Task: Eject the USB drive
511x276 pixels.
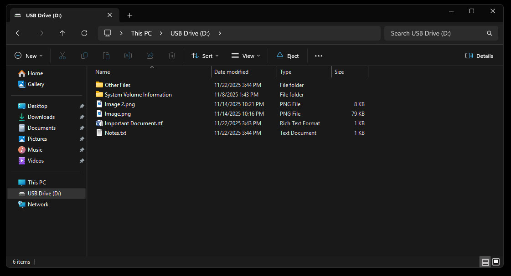Action: [288, 56]
